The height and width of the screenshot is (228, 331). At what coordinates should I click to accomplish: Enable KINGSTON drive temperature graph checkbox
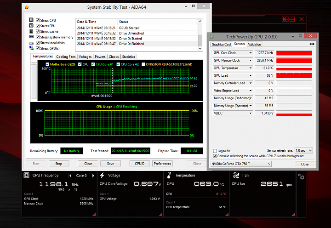143,64
